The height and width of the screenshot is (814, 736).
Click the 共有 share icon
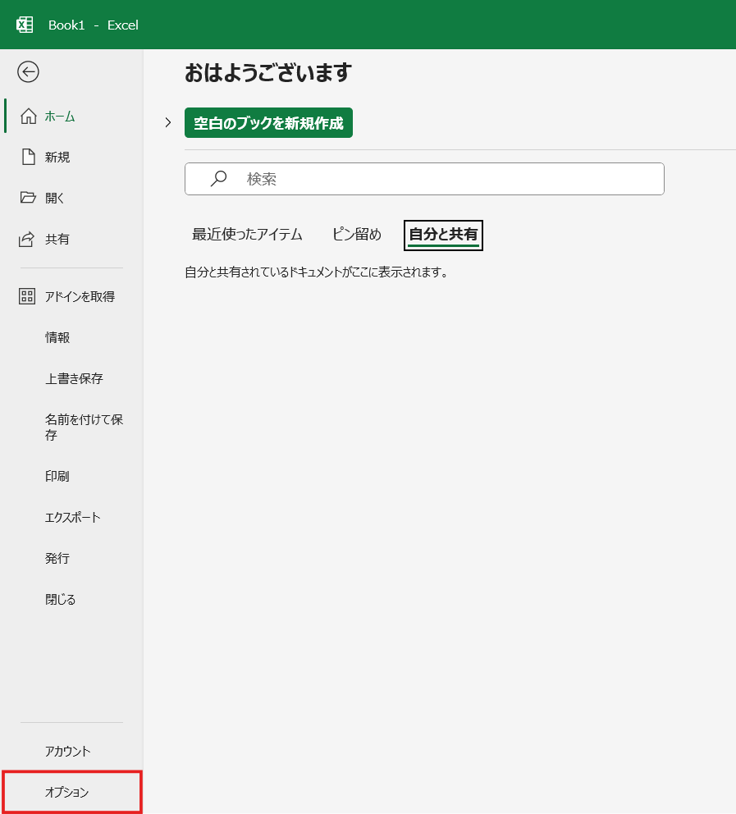coord(28,239)
